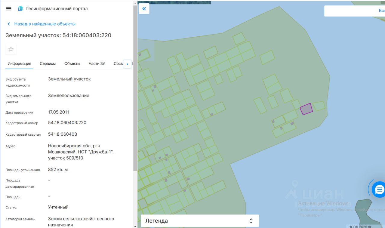The image size is (385, 228).
Task: Open the Объекты tab
Action: click(x=72, y=64)
